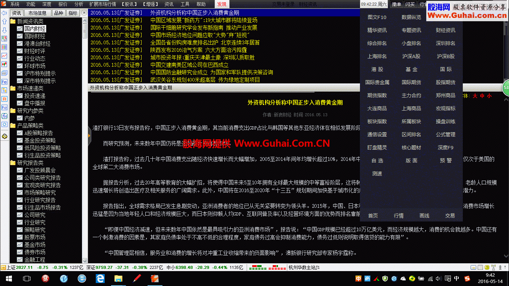Click the green 51 circle badge
The image size is (509, 286).
pyautogui.click(x=506, y=88)
